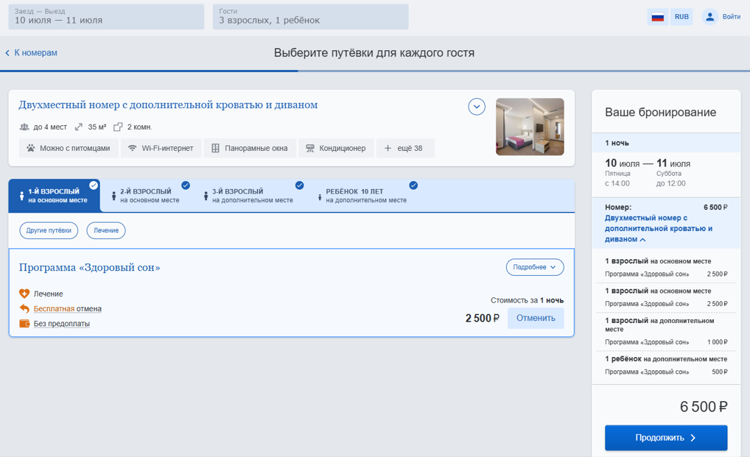The width and height of the screenshot is (750, 457).
Task: Click 1 ребёнок на дополнительном месте row
Action: (666, 359)
